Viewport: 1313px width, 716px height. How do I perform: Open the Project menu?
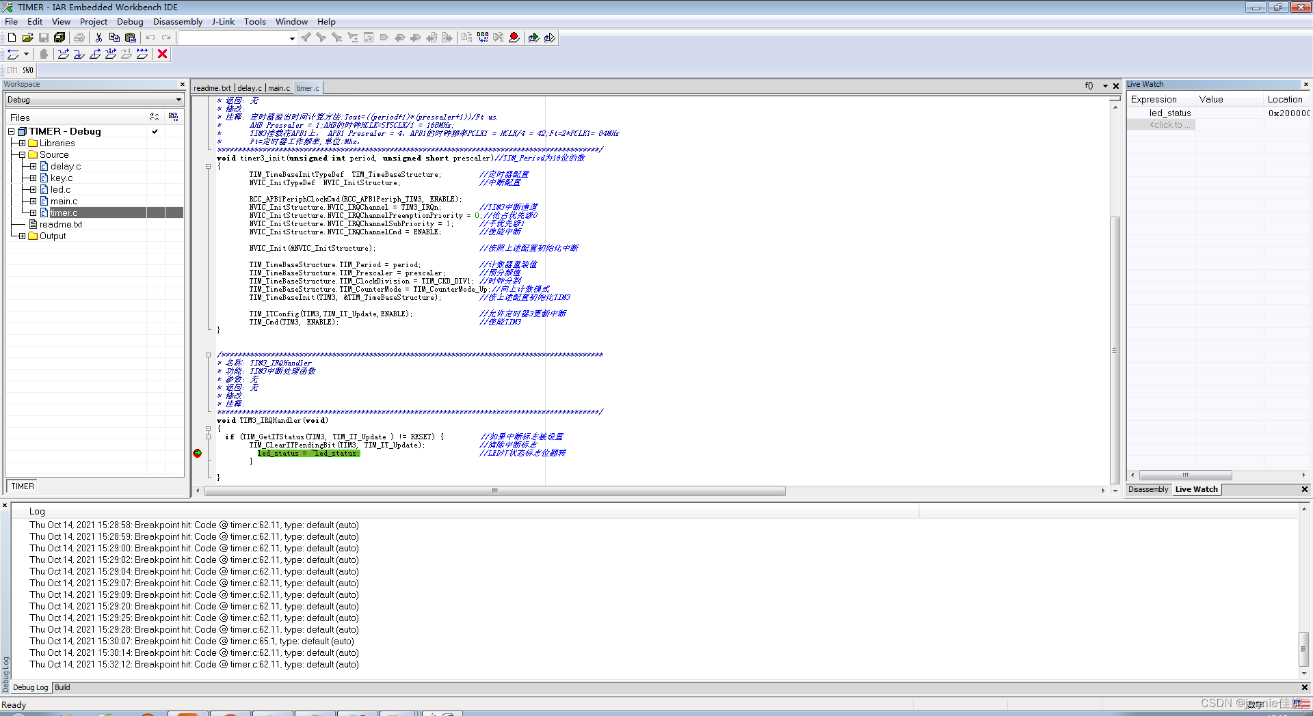coord(93,21)
